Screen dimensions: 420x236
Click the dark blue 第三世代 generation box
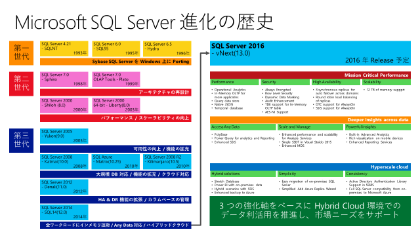click(x=21, y=140)
